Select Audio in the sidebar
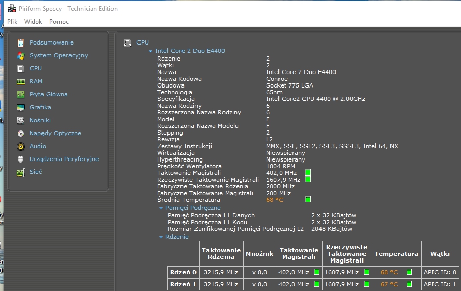Viewport: 461px width, 291px height. [x=38, y=146]
